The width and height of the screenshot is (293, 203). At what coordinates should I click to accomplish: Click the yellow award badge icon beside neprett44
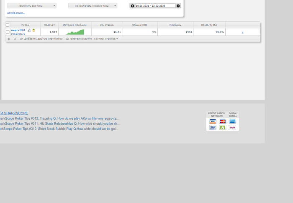[x=33, y=30]
